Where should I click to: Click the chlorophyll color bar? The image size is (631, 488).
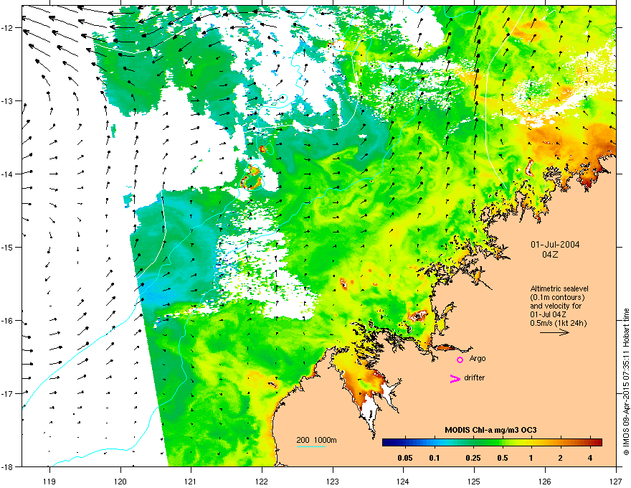(492, 442)
